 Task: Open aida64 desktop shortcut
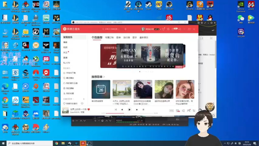(x=251, y=6)
